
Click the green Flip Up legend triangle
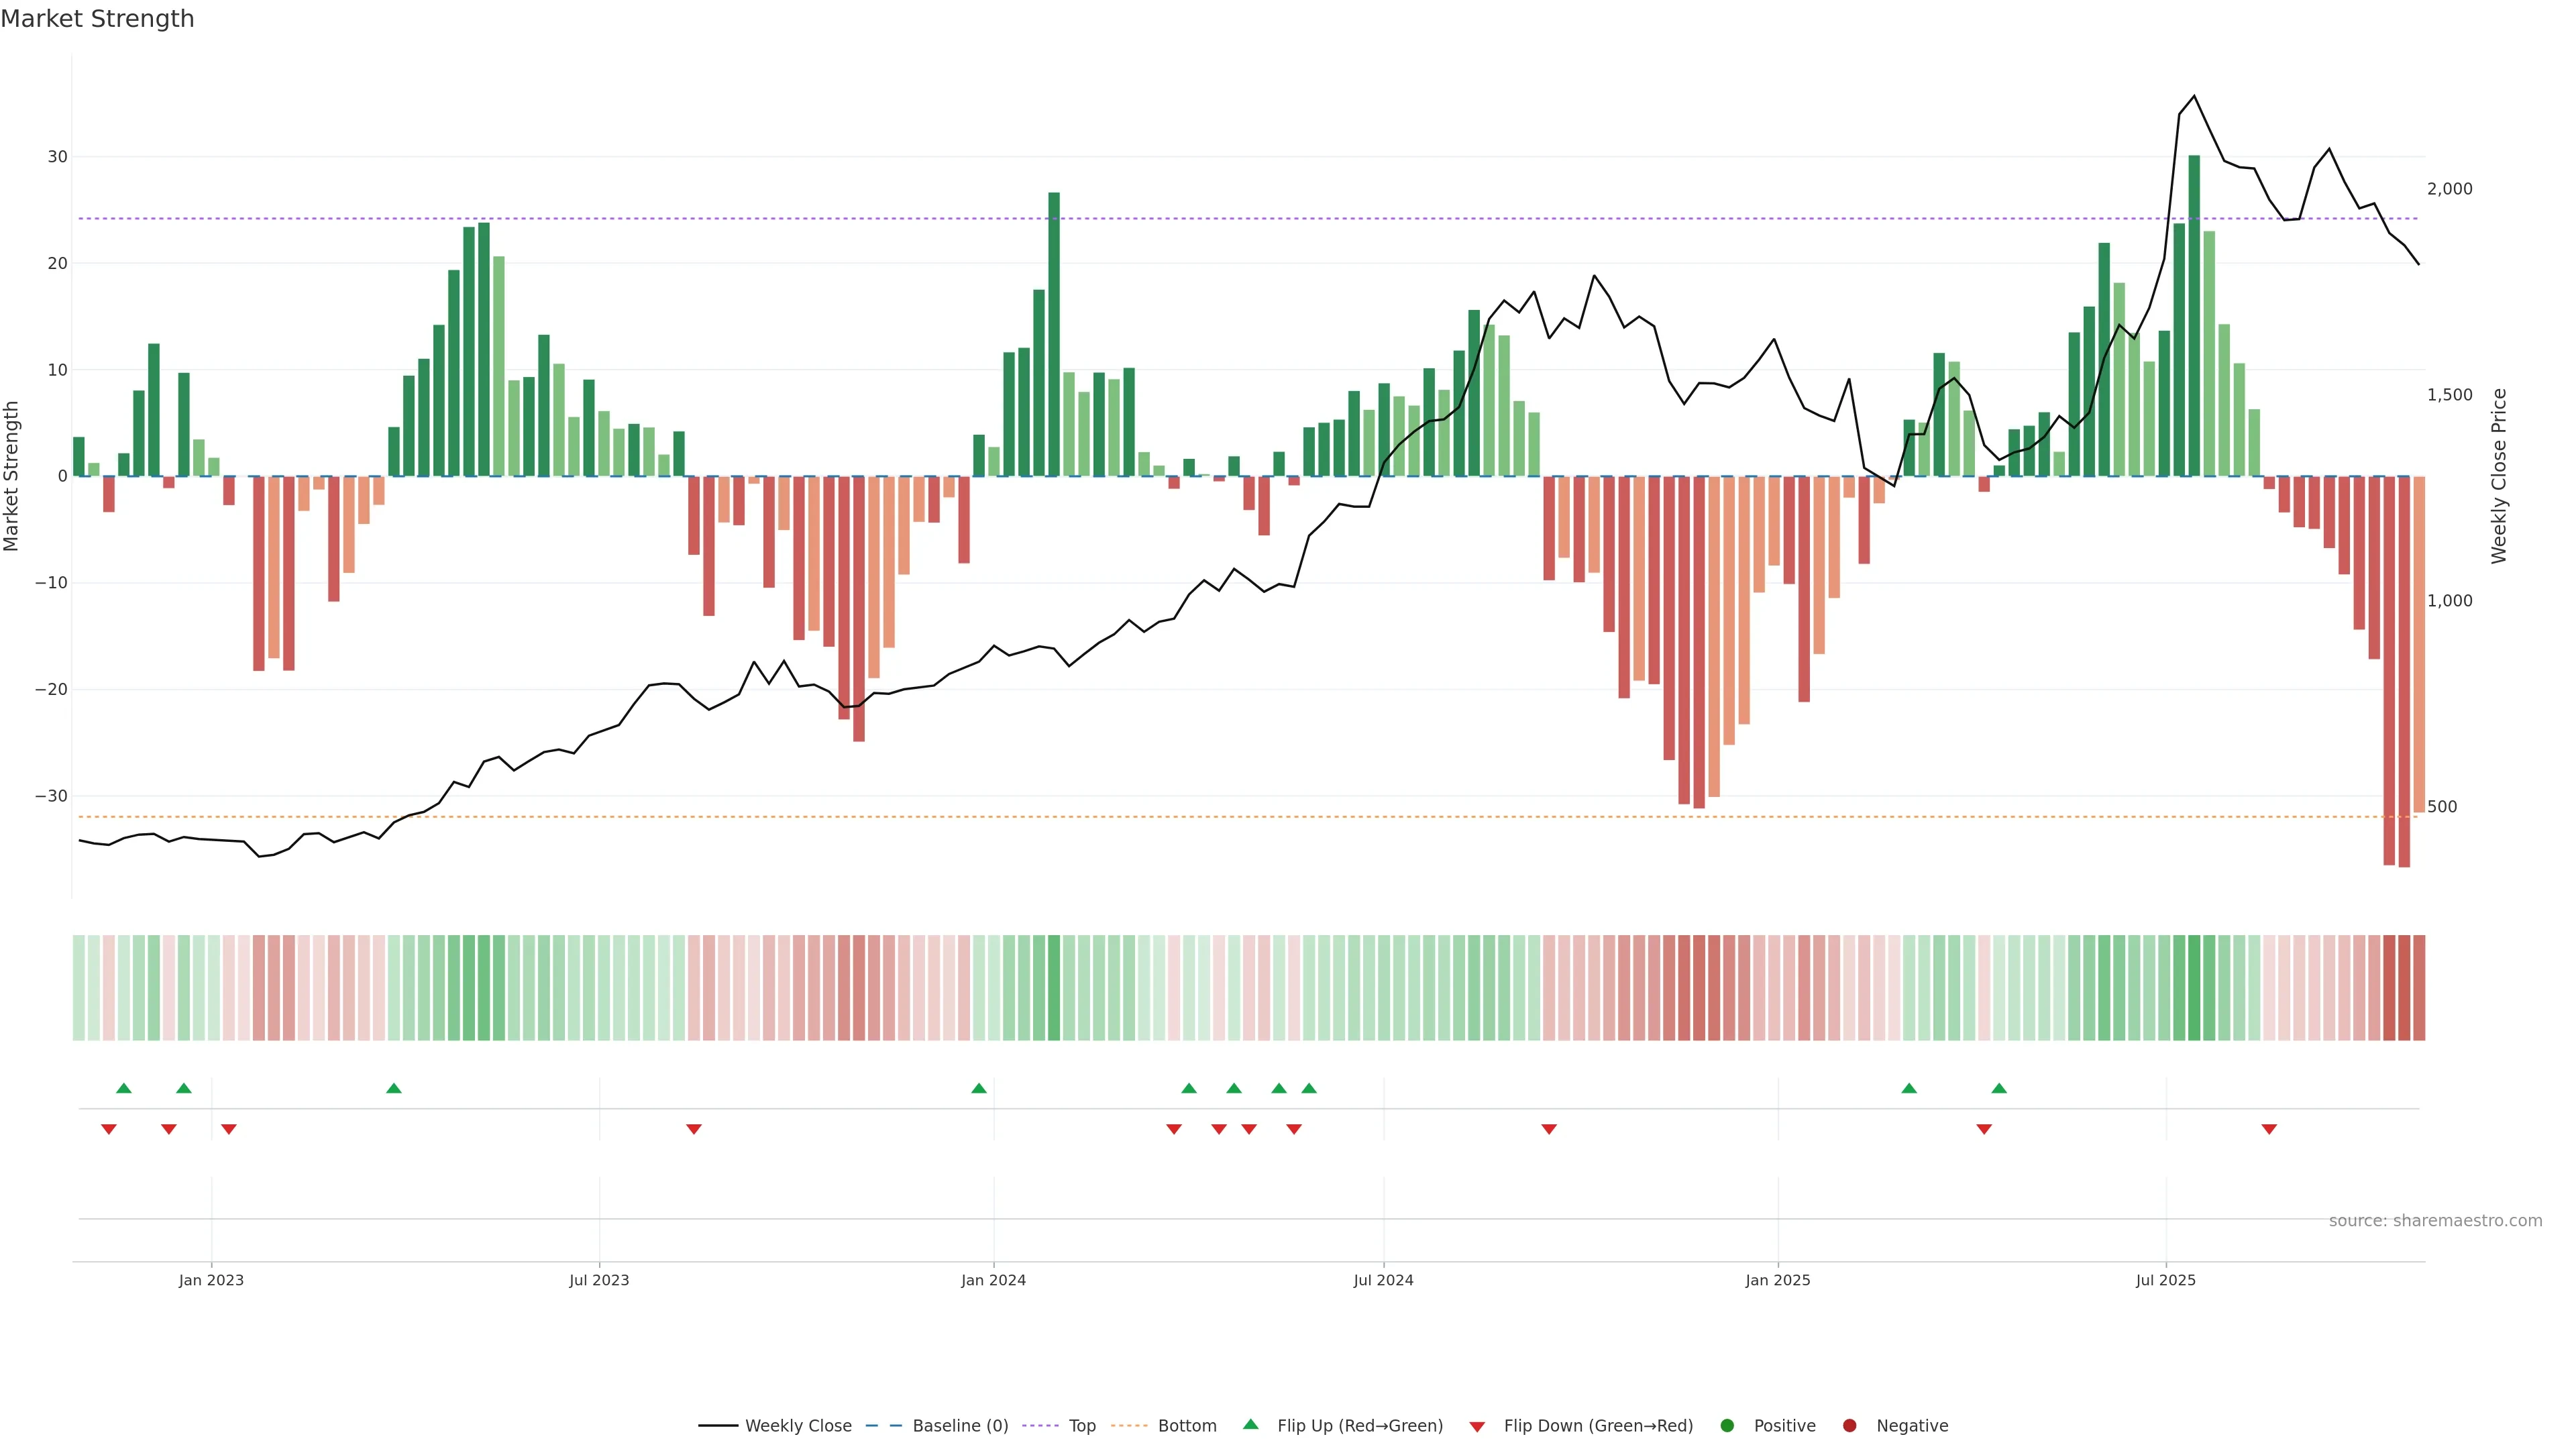tap(1250, 1424)
